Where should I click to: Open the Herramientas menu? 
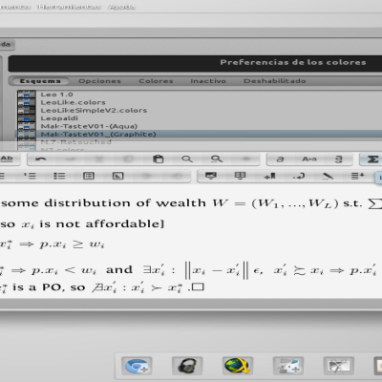(x=69, y=7)
